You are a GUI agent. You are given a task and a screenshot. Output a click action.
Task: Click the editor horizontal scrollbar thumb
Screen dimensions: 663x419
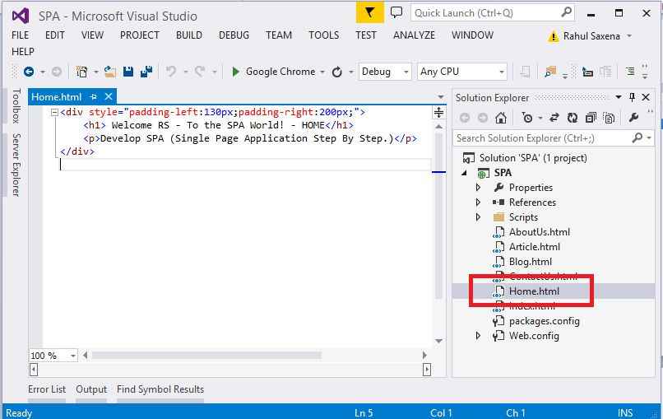pyautogui.click(x=206, y=355)
